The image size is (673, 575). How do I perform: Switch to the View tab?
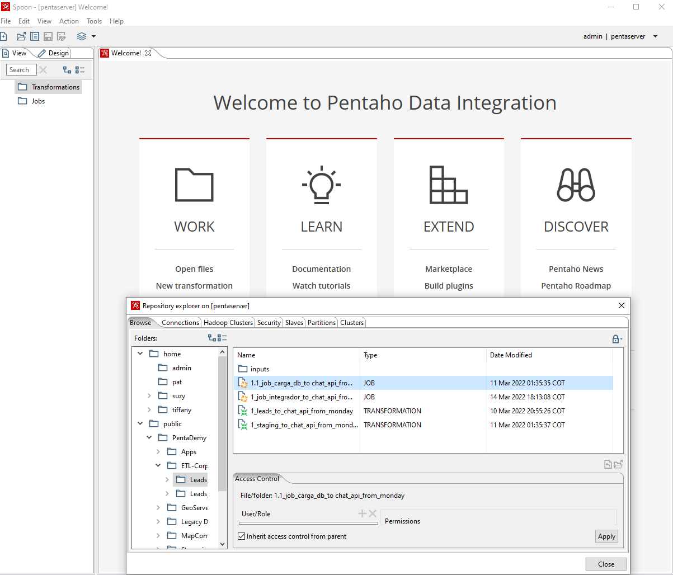pyautogui.click(x=15, y=53)
